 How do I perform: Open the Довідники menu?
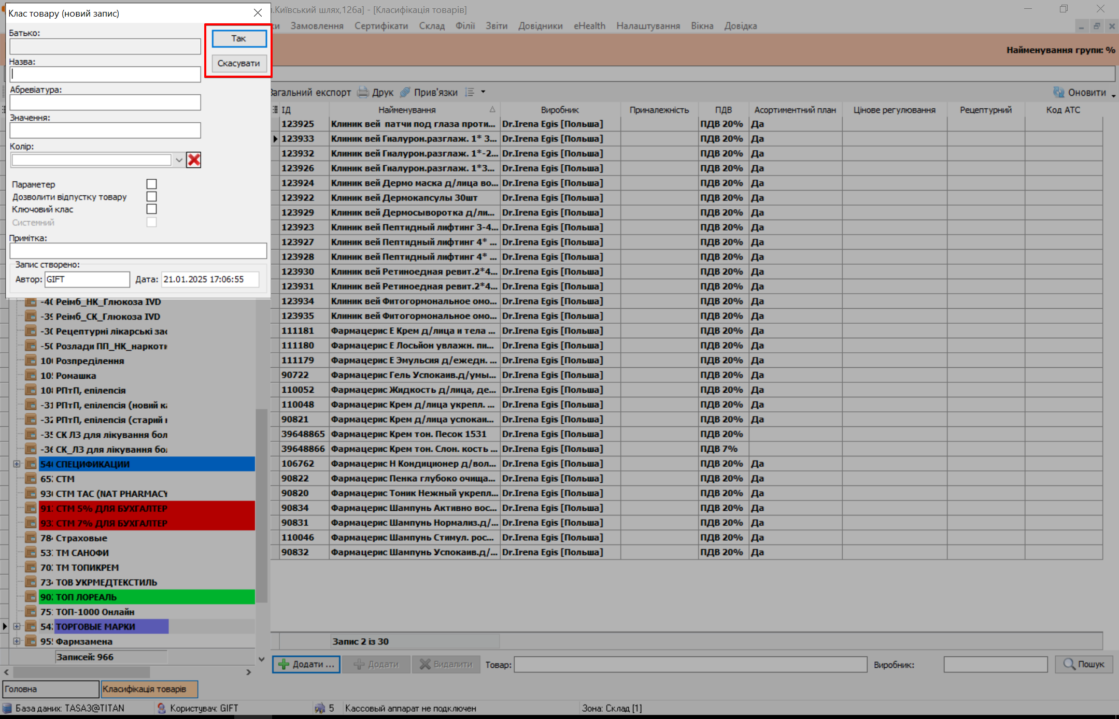point(540,26)
